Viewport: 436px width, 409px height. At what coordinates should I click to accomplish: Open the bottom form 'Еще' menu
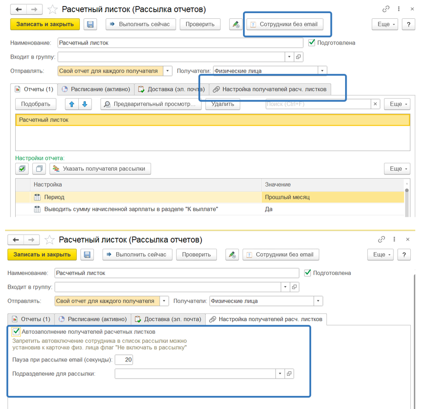(381, 255)
